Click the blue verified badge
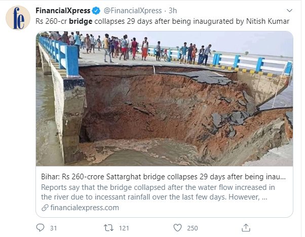The image size is (305, 237). 95,10
